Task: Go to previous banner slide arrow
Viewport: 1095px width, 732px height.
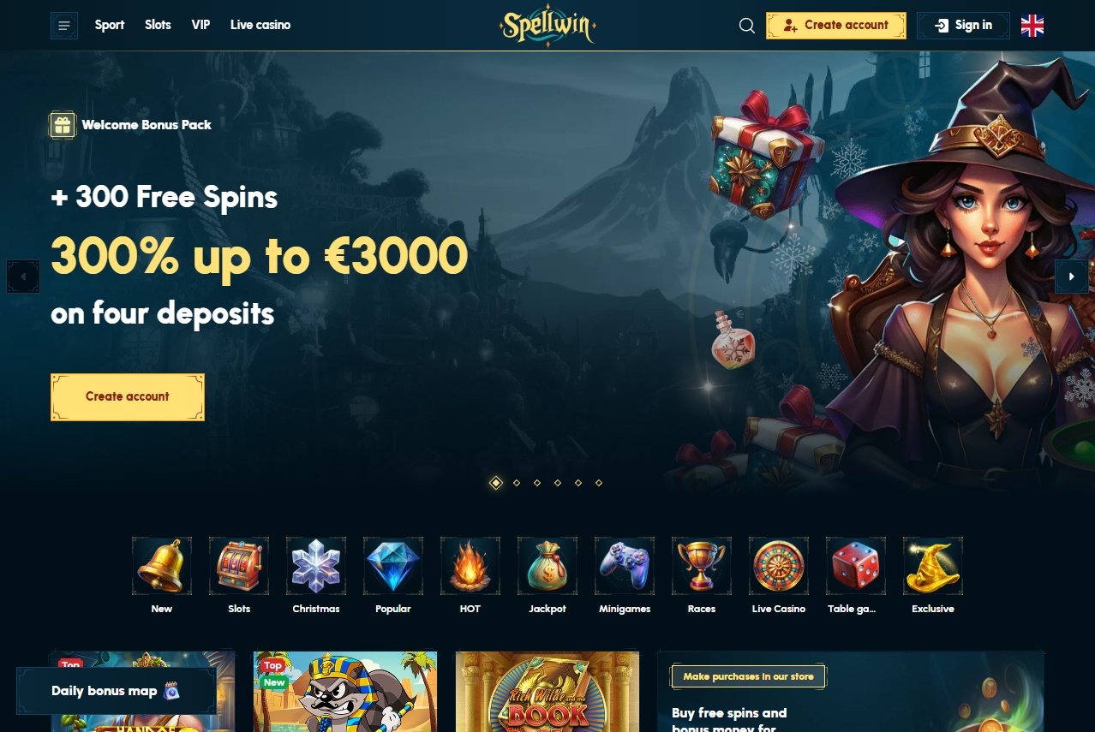Action: tap(23, 277)
